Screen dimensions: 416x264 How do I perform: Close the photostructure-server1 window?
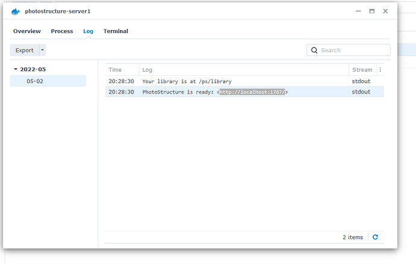pos(385,11)
